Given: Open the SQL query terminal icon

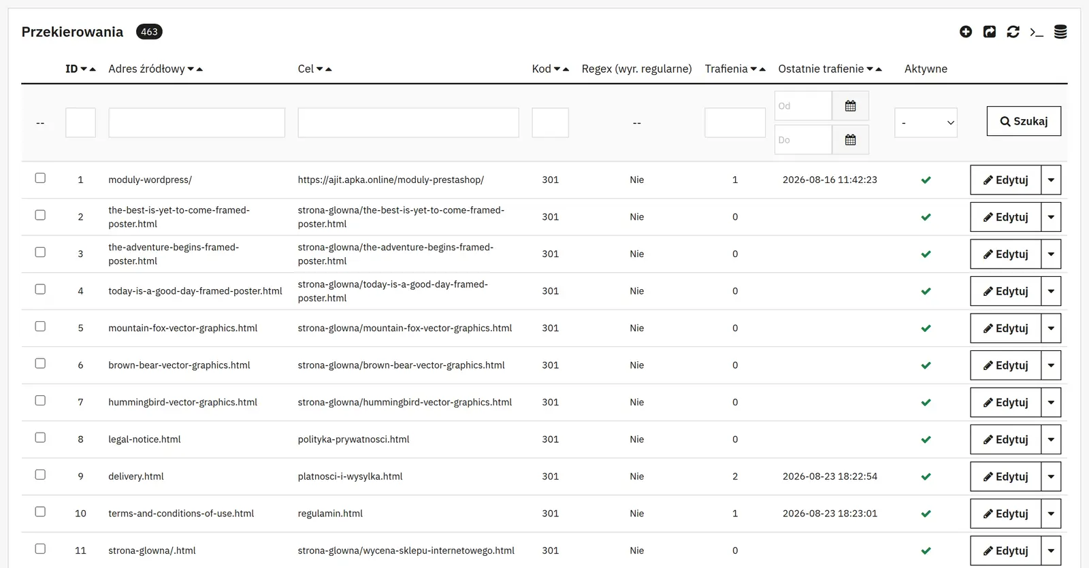Looking at the screenshot, I should [x=1037, y=32].
